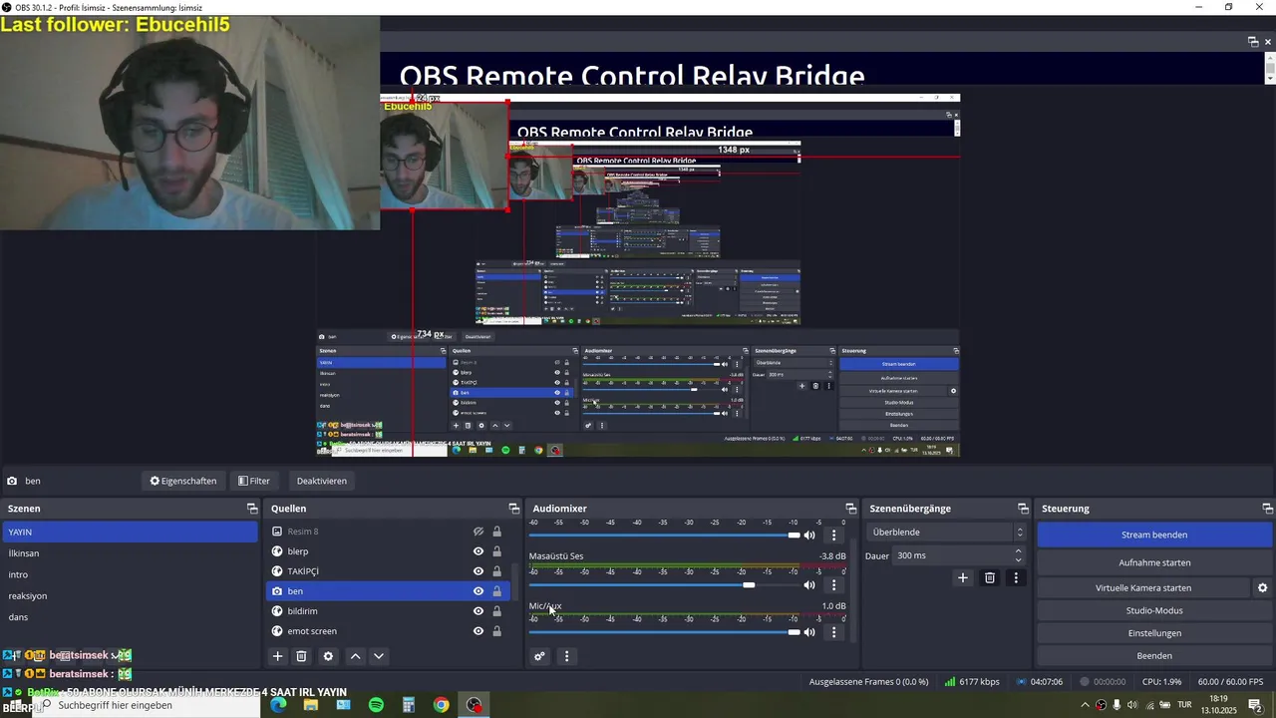The width and height of the screenshot is (1276, 718).
Task: Switch to the dans scene
Action: [130, 617]
